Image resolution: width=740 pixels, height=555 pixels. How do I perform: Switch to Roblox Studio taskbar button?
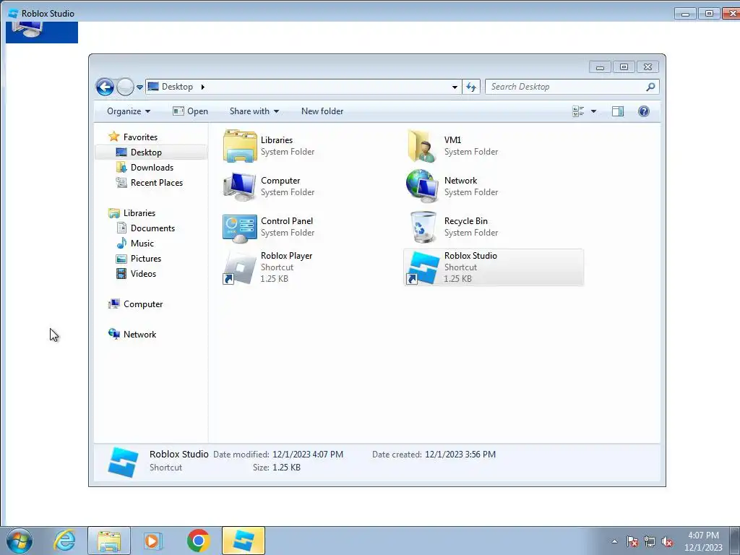point(244,541)
